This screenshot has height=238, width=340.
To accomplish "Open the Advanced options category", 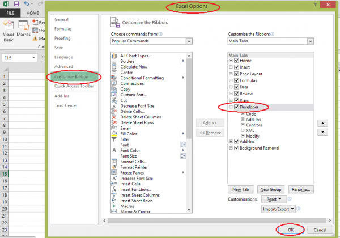I will (63, 66).
